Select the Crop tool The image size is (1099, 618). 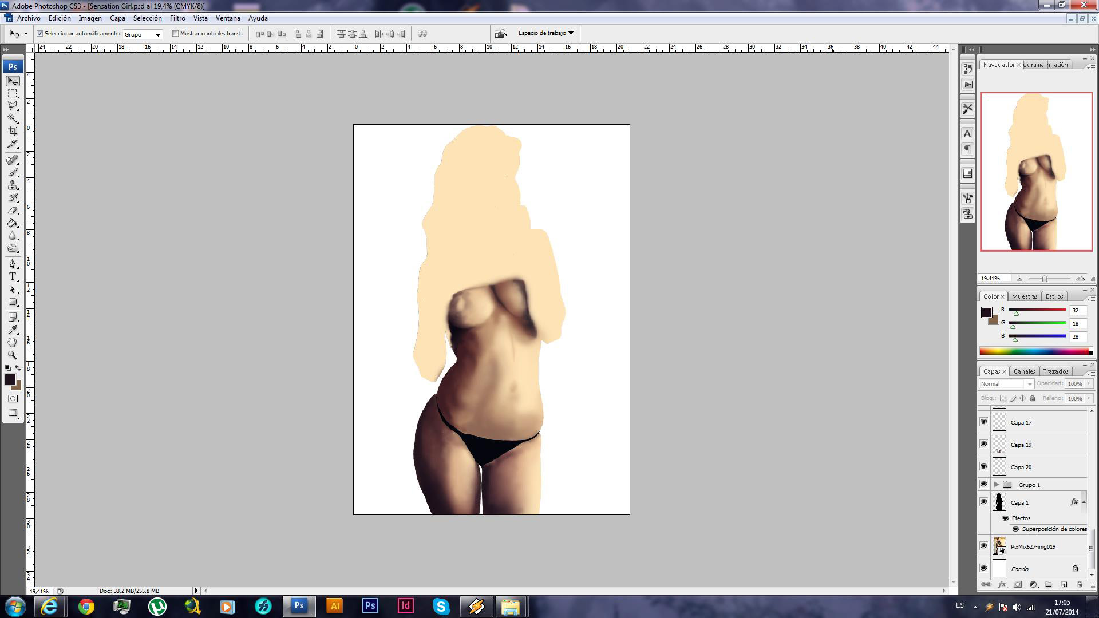pos(13,131)
